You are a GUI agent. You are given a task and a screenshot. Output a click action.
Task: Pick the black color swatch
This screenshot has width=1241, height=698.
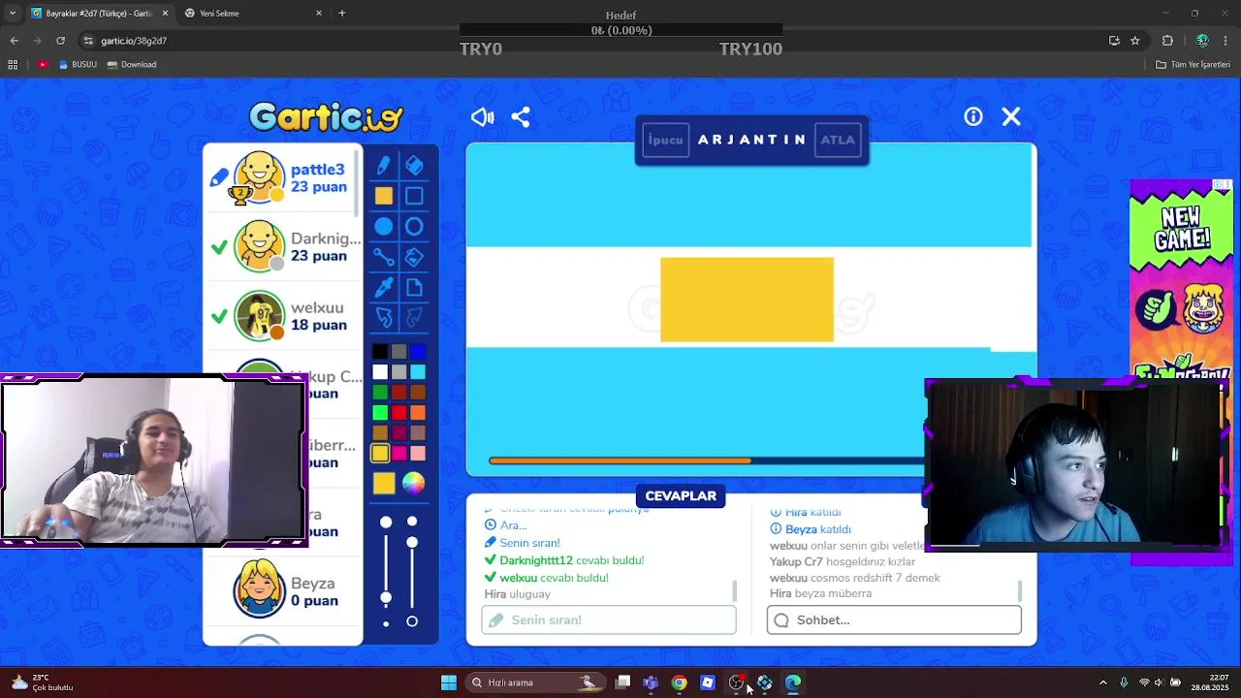click(380, 352)
